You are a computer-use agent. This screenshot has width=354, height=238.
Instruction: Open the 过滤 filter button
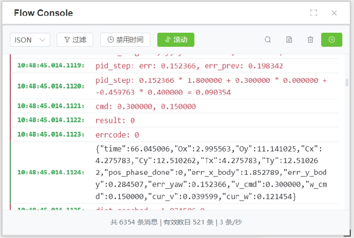pos(75,40)
